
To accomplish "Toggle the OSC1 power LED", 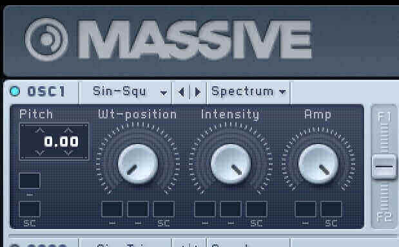I will tap(15, 91).
